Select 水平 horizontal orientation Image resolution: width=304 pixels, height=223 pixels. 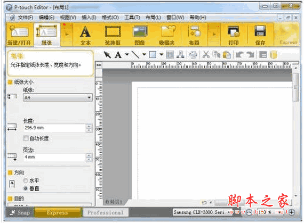tap(26, 180)
